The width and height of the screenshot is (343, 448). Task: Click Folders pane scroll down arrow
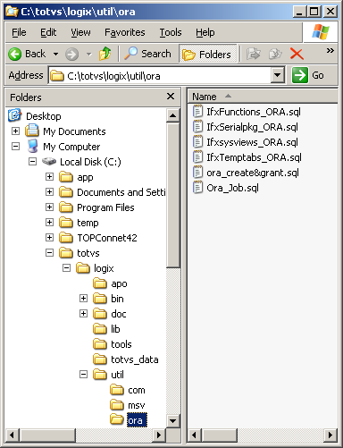172,421
